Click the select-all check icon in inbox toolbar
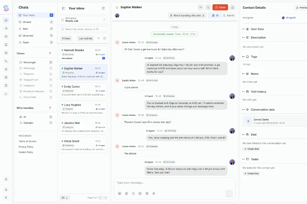Image resolution: width=307 pixels, height=204 pixels. tap(105, 38)
